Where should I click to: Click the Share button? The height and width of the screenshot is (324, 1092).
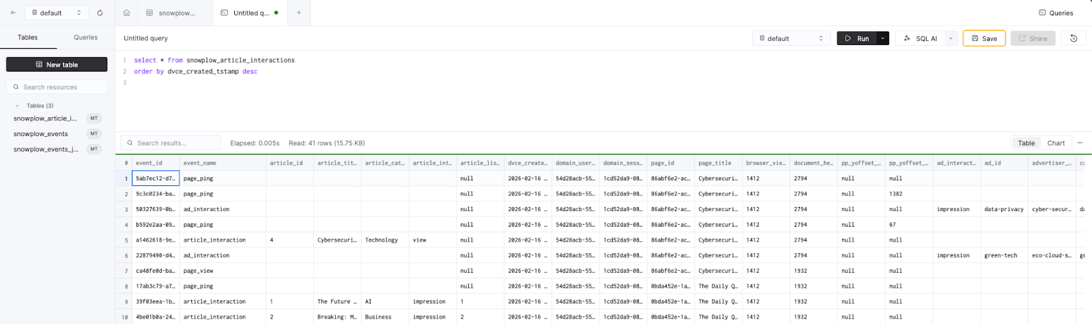1033,38
